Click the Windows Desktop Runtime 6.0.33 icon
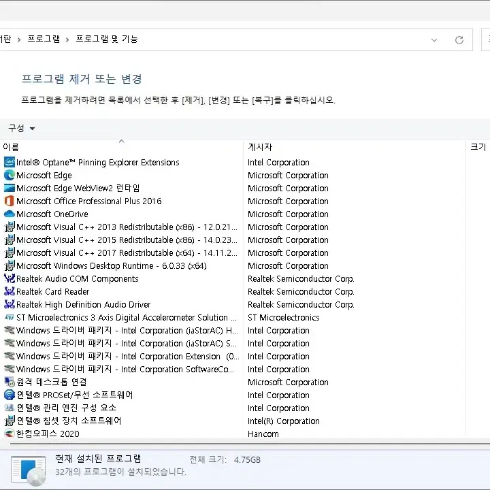The image size is (490, 490). [x=10, y=265]
